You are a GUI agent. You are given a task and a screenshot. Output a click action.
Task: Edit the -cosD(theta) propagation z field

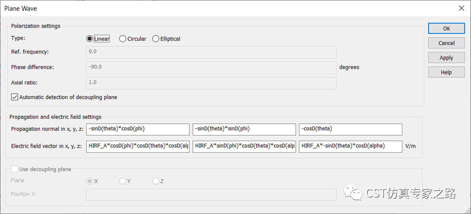(x=351, y=129)
